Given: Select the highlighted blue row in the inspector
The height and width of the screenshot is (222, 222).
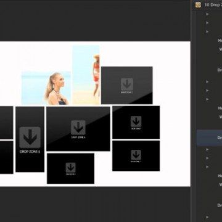Looking at the screenshot, I should (x=209, y=138).
